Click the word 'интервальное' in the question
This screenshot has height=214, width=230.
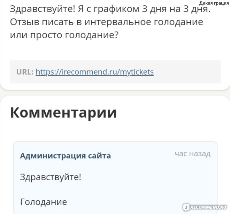(118, 22)
